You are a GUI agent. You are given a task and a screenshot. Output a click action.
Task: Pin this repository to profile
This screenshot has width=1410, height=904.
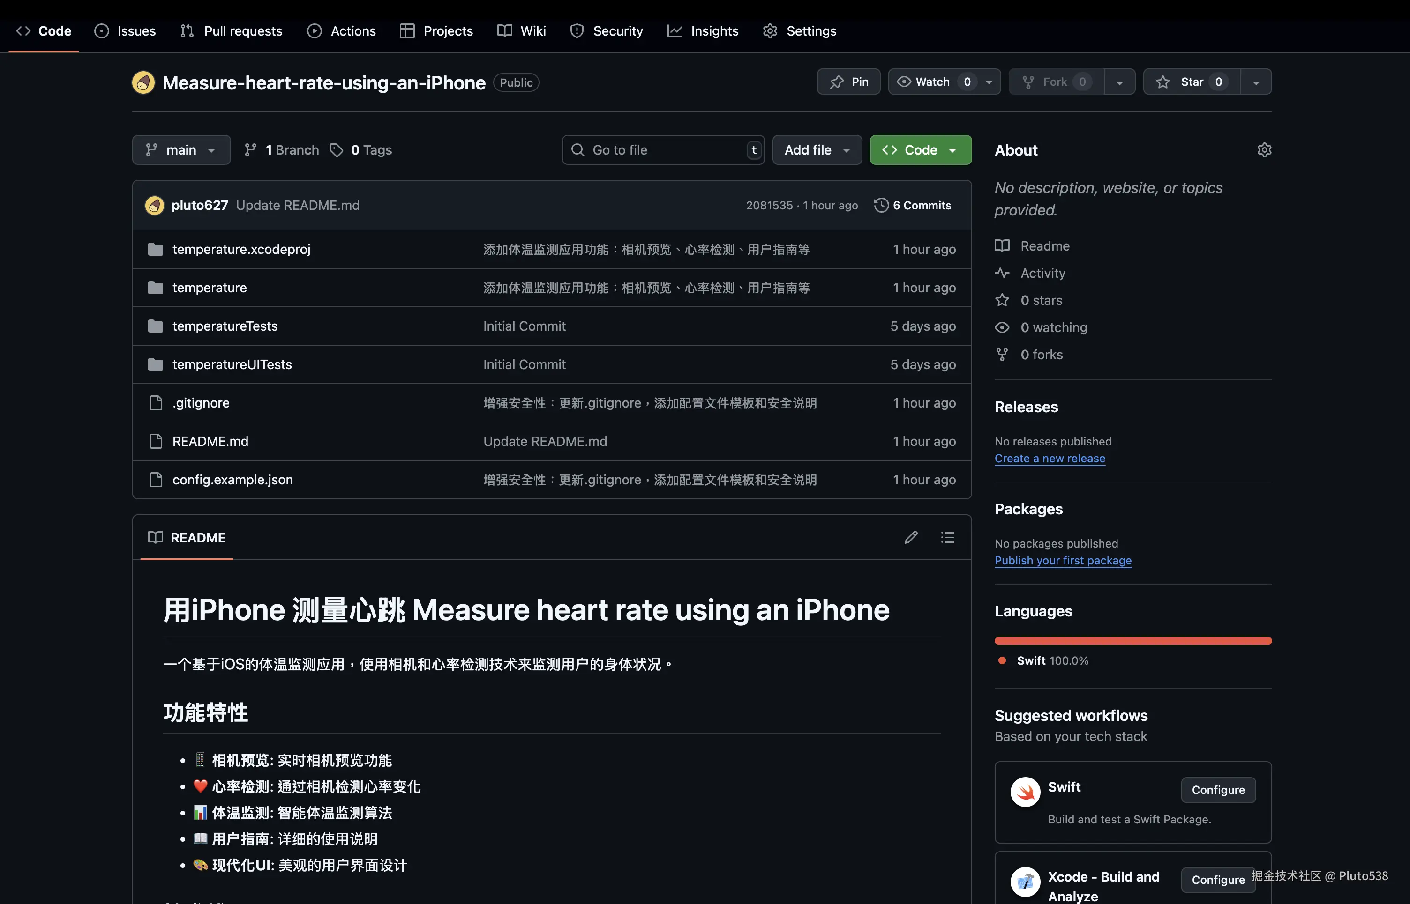click(848, 82)
